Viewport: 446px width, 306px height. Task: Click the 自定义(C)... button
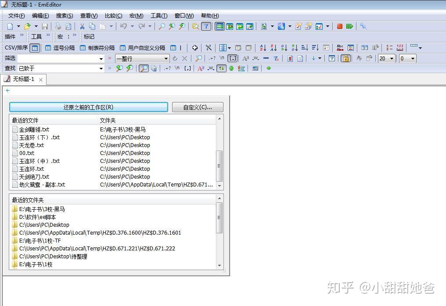tap(198, 107)
